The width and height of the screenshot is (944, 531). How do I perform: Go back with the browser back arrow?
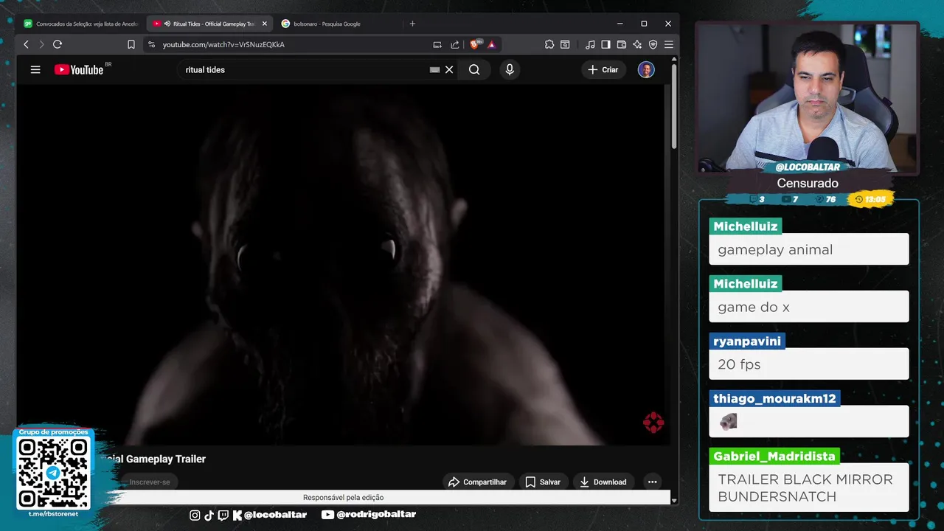point(26,44)
